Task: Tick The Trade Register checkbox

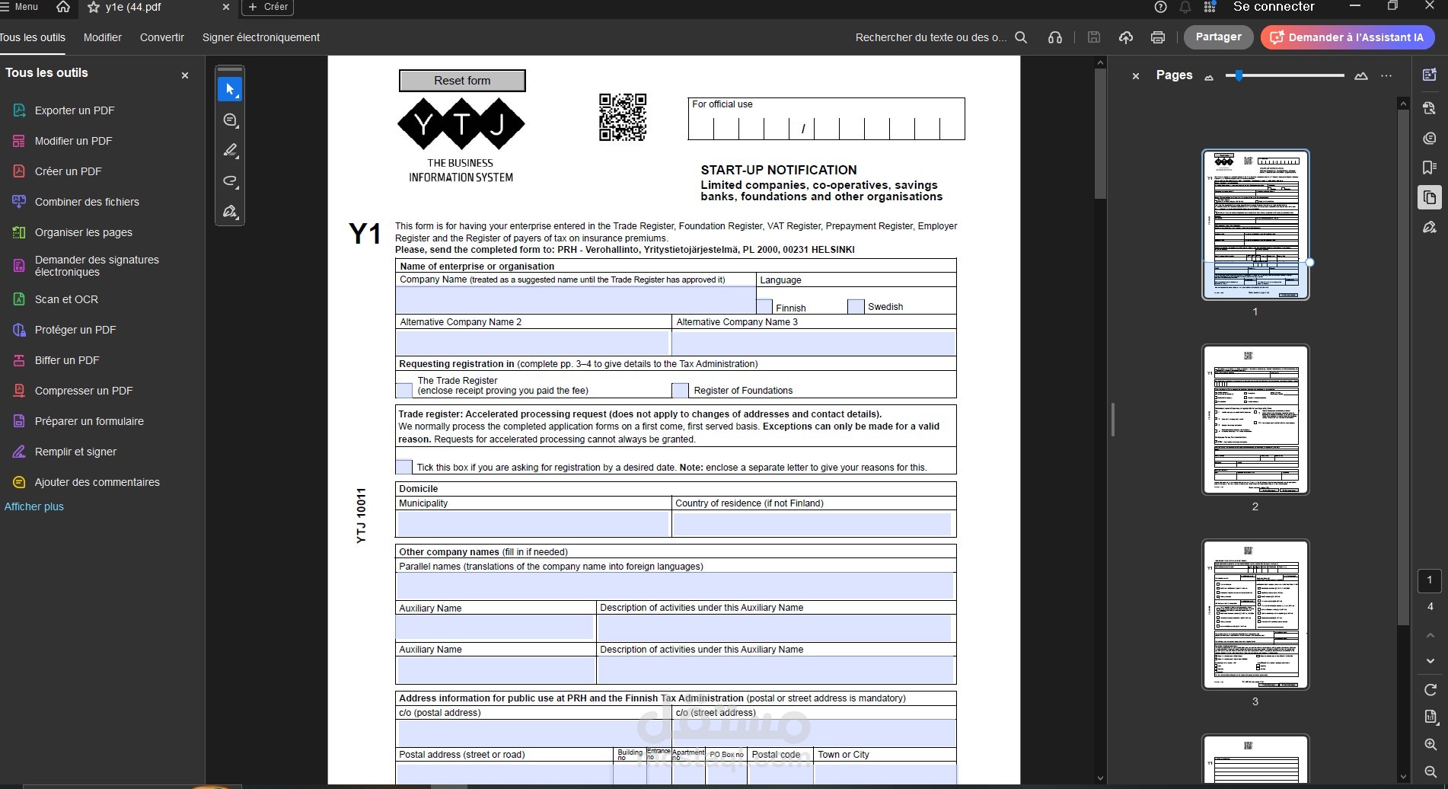Action: (404, 390)
